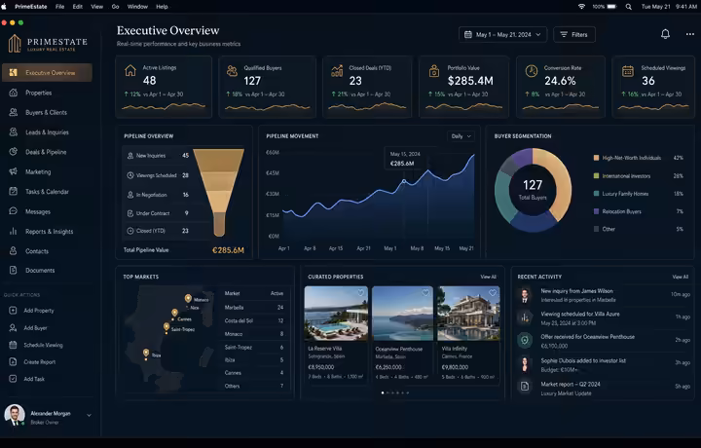701x448 pixels.
Task: Click the Filters button
Action: (x=574, y=34)
